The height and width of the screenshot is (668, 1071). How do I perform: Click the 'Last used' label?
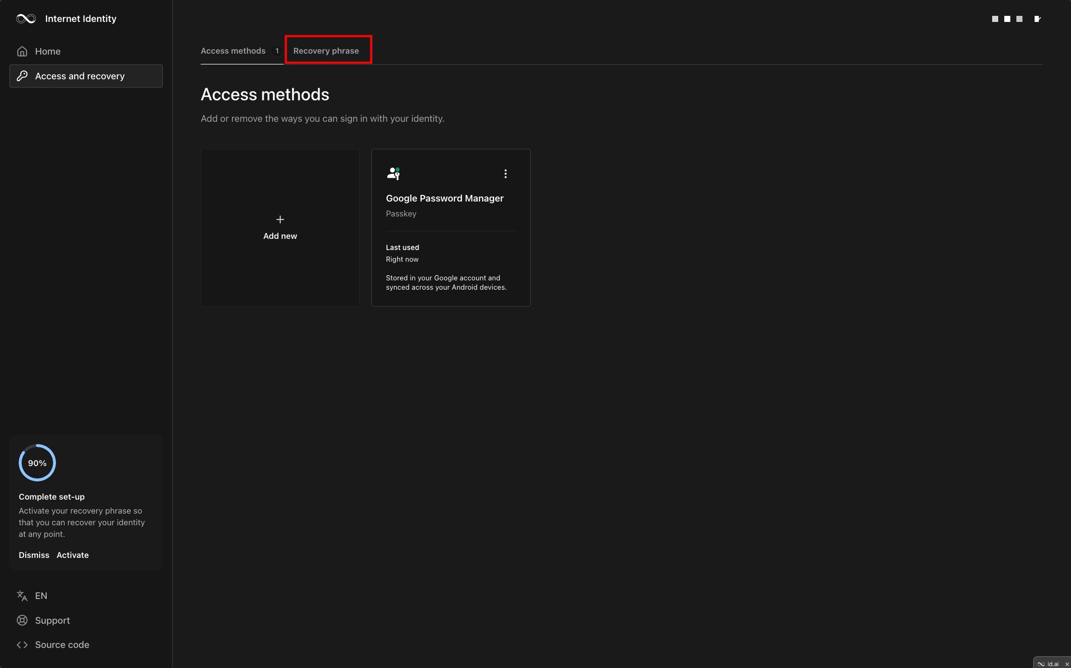(402, 247)
